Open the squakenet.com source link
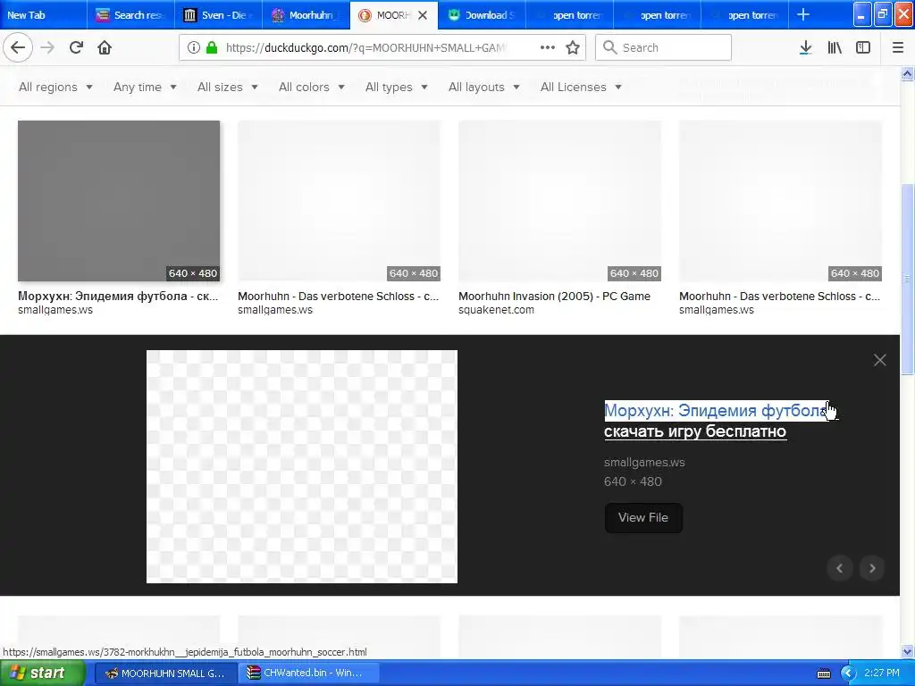The image size is (915, 686). 496,310
